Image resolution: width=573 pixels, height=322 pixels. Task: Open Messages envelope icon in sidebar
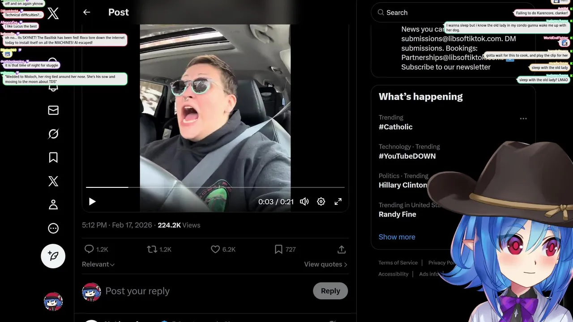pyautogui.click(x=53, y=110)
